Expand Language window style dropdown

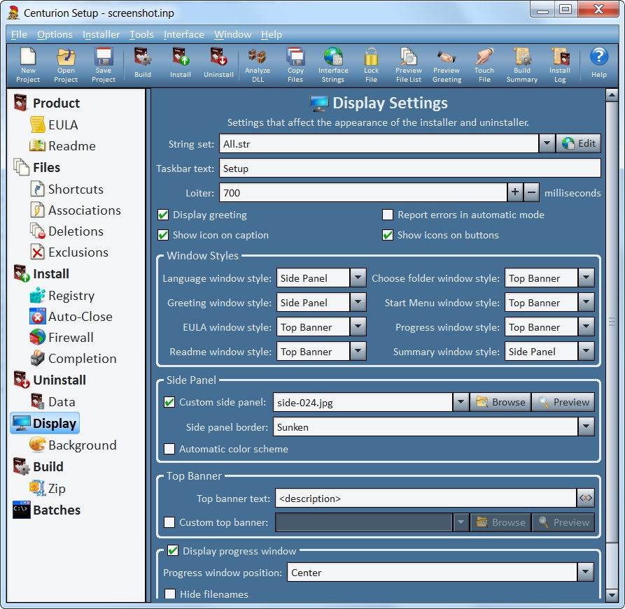pos(358,278)
